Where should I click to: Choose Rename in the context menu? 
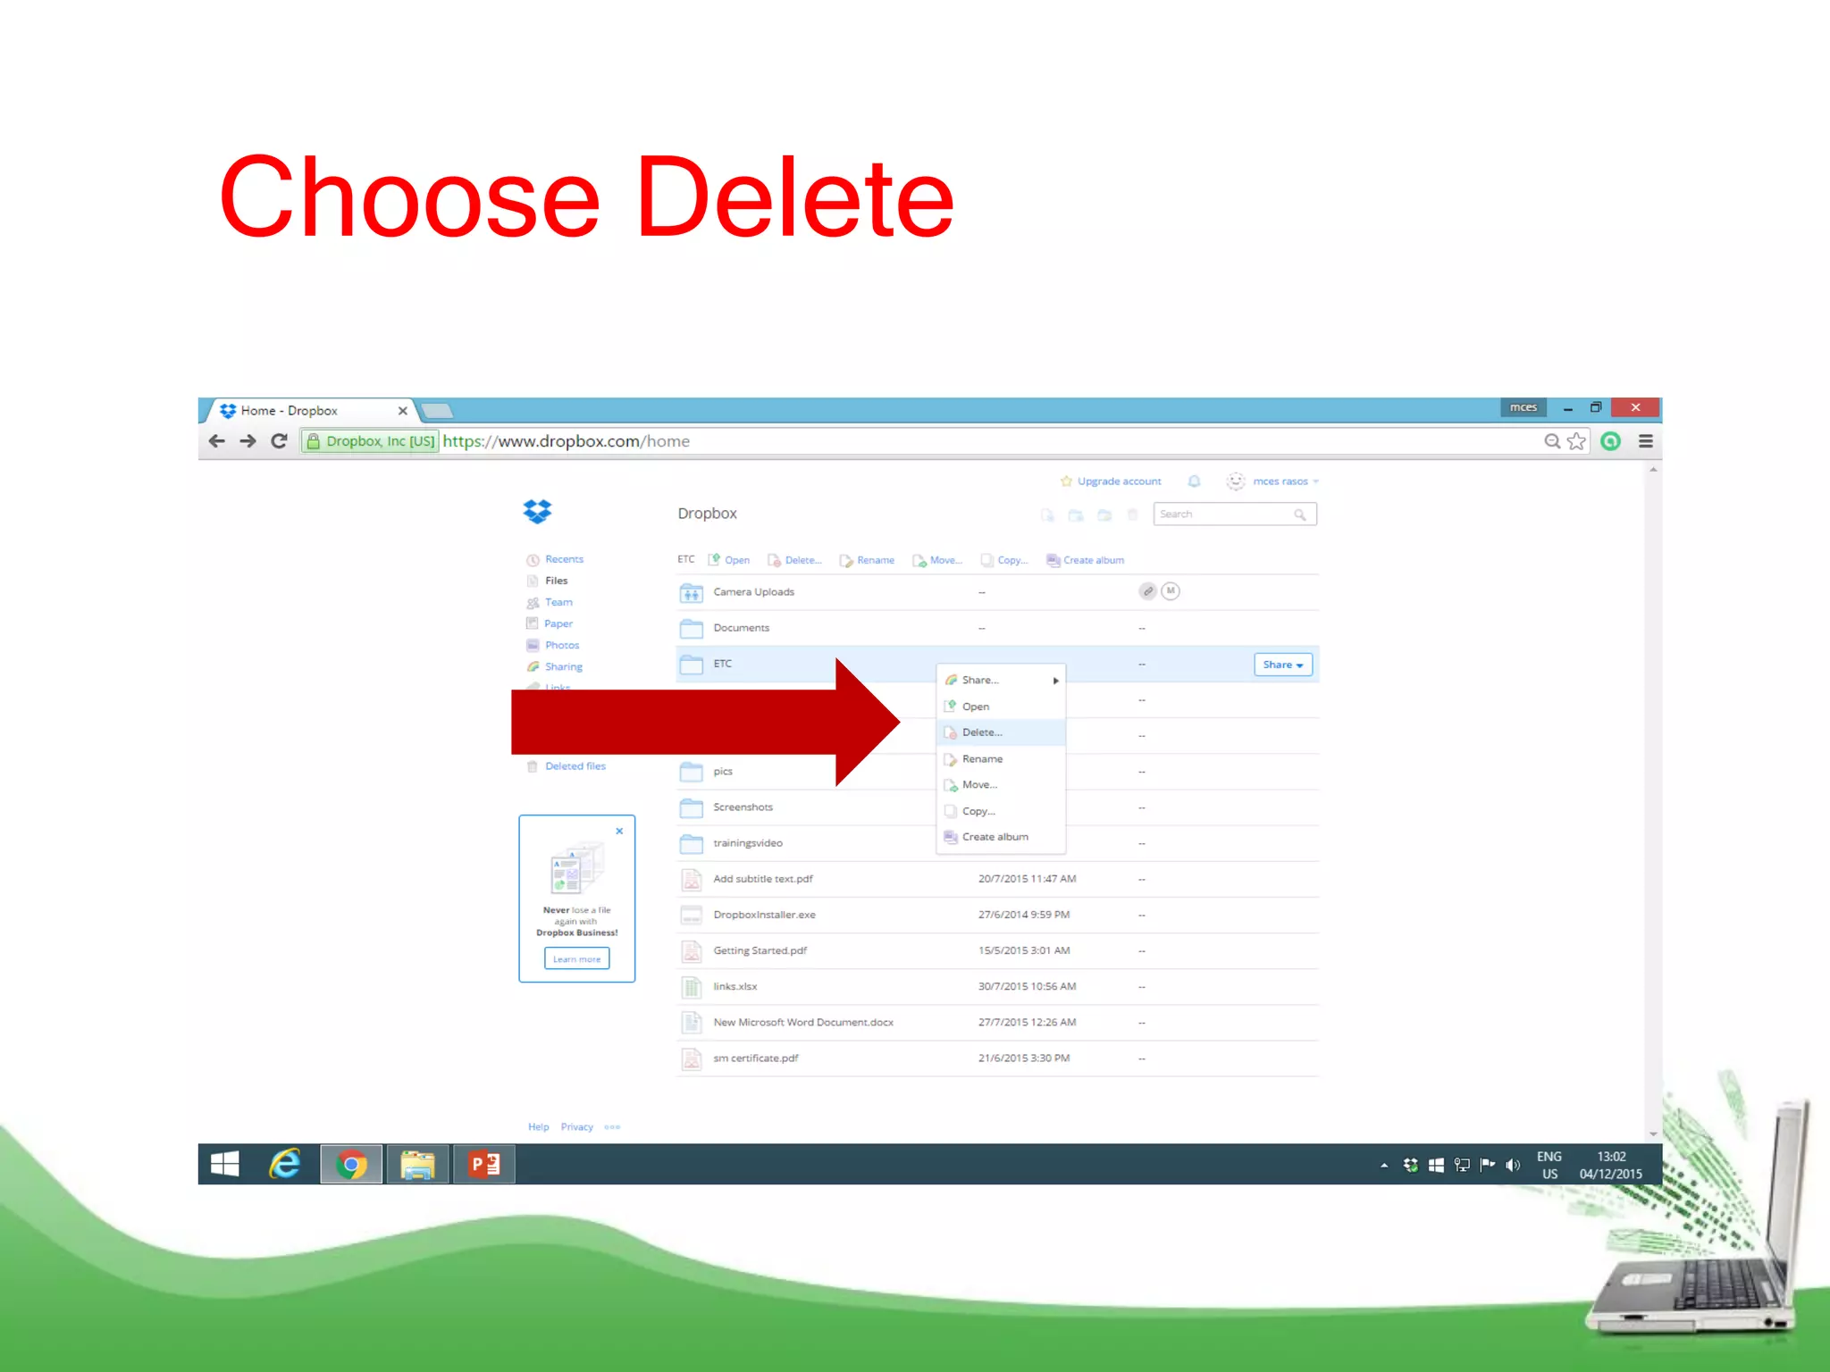[x=1002, y=759]
